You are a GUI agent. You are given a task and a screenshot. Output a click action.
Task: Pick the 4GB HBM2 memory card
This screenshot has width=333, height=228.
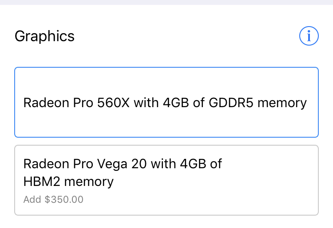[x=166, y=180]
